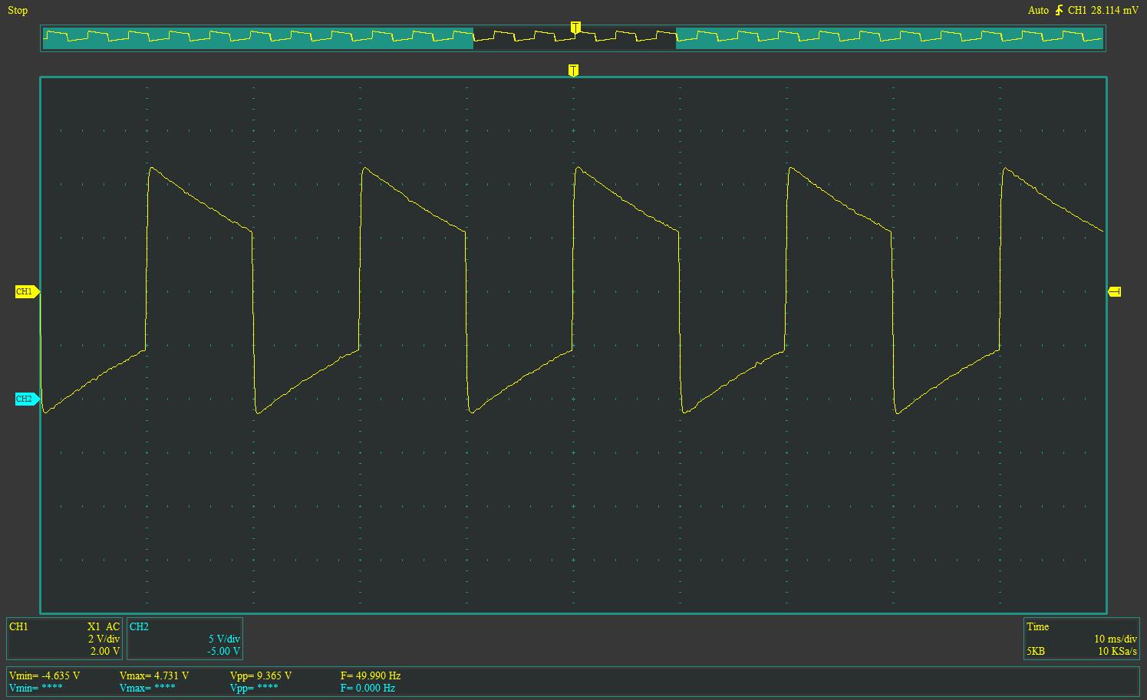Click the 2.00 V CH1 offset value
The width and height of the screenshot is (1147, 700).
(105, 651)
